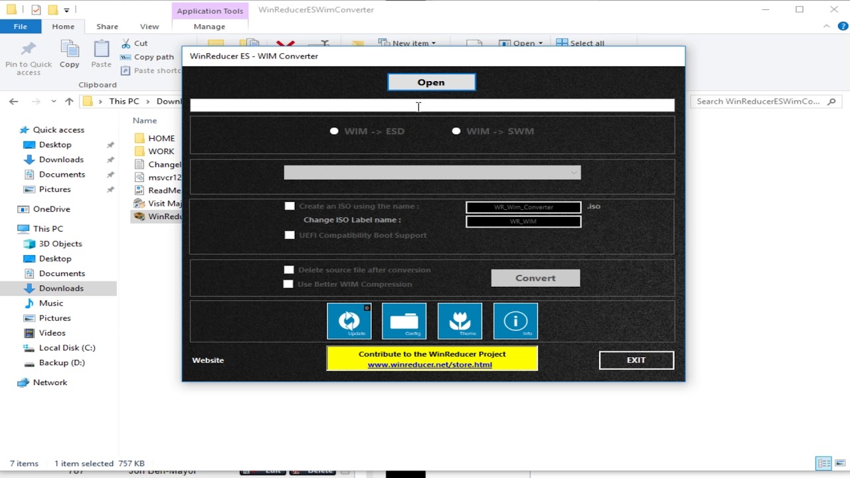Click Copy path in ribbon
Screen dimensions: 850x478
click(x=147, y=57)
